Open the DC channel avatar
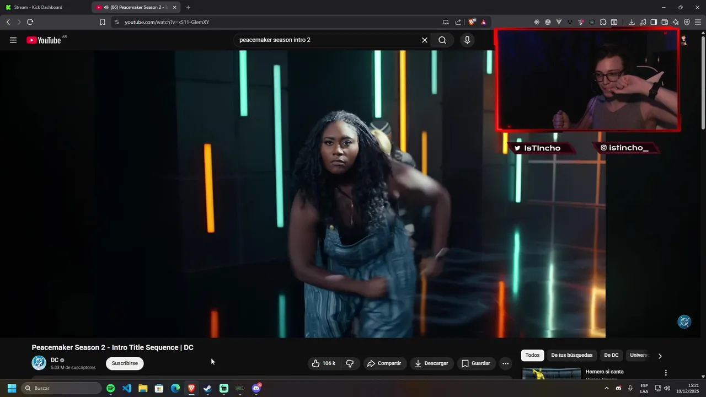 [39, 363]
